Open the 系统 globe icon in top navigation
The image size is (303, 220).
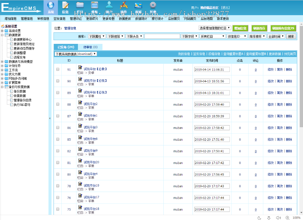50,5
